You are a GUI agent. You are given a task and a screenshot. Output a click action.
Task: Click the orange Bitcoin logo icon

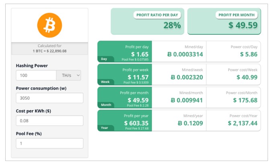(49, 25)
